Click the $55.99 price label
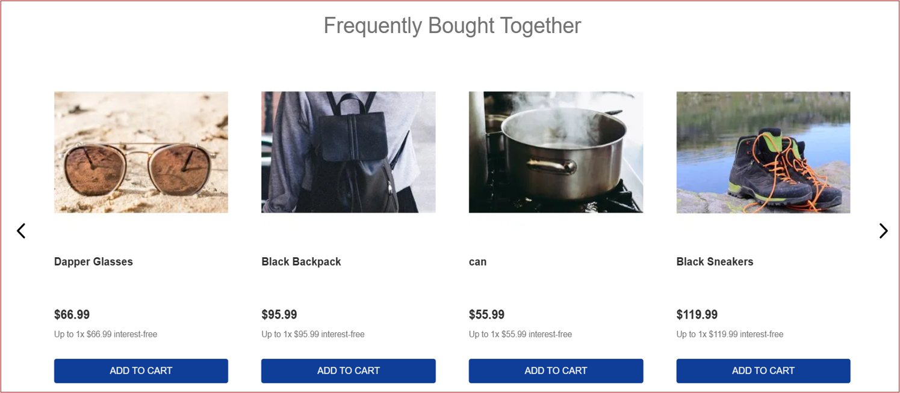The height and width of the screenshot is (393, 900). point(486,314)
